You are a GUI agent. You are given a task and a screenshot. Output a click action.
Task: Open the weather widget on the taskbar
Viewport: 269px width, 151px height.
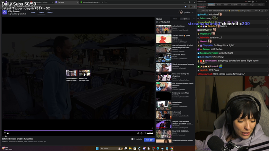[7, 148]
